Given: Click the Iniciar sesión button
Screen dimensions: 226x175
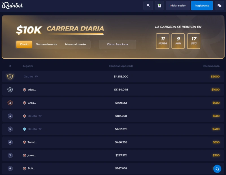Looking at the screenshot, I should (178, 6).
